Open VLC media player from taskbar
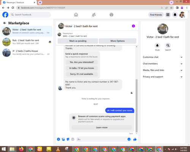This screenshot has width=190, height=152. (x=58, y=149)
